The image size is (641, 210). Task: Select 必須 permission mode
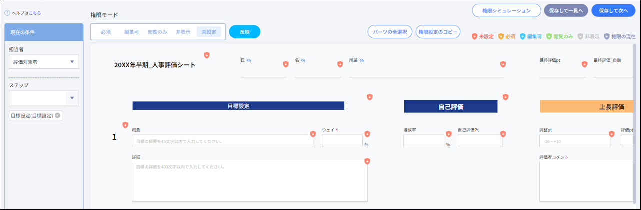[x=106, y=32]
